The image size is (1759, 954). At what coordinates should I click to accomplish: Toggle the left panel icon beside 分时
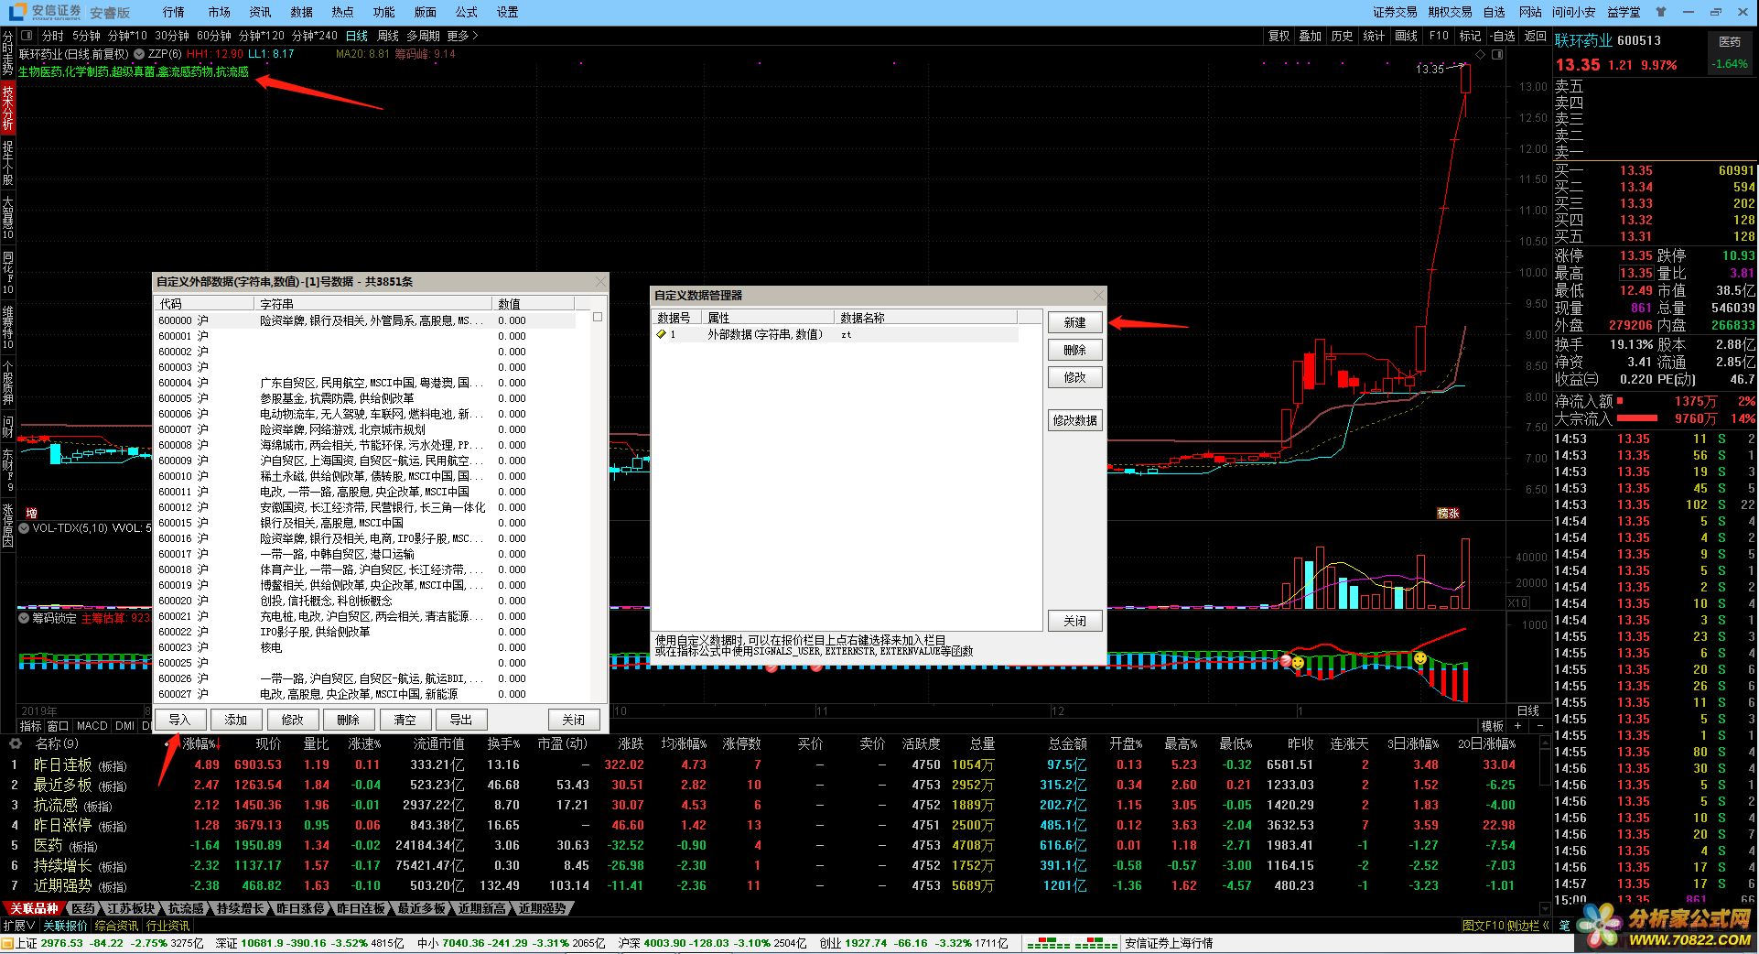[x=27, y=36]
